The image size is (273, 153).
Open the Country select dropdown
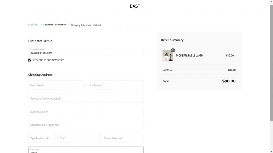click(x=86, y=150)
